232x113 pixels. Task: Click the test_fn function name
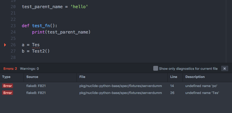[41, 26]
